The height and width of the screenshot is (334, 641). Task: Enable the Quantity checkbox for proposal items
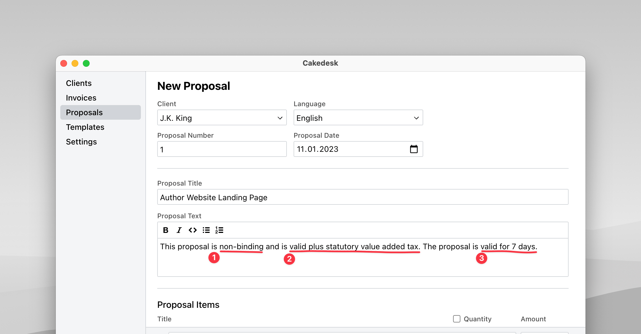pos(456,319)
